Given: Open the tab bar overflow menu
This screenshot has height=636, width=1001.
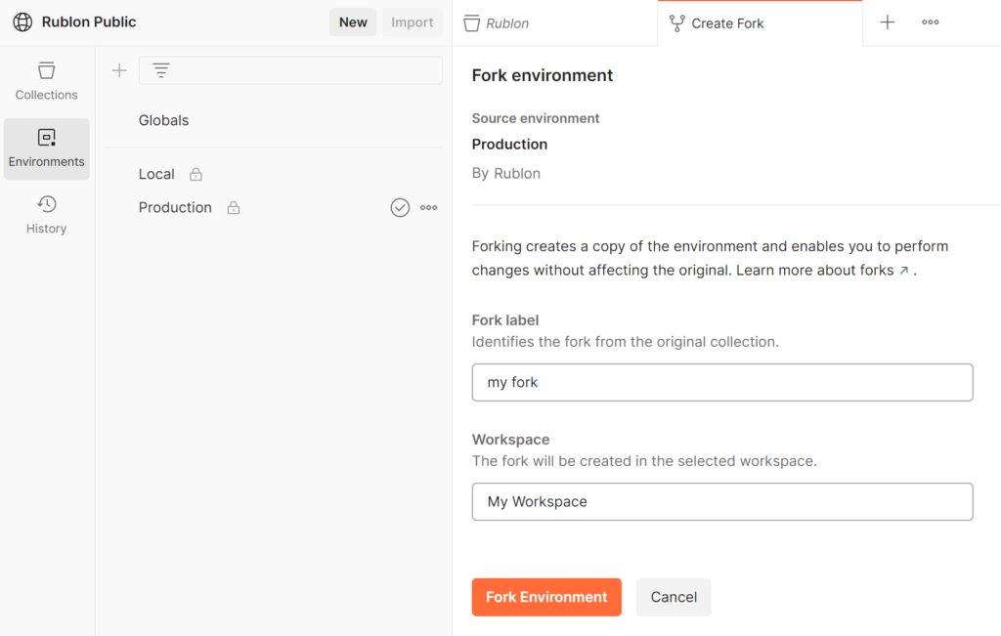Looking at the screenshot, I should [930, 21].
